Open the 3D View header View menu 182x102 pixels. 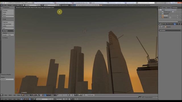tap(6, 95)
